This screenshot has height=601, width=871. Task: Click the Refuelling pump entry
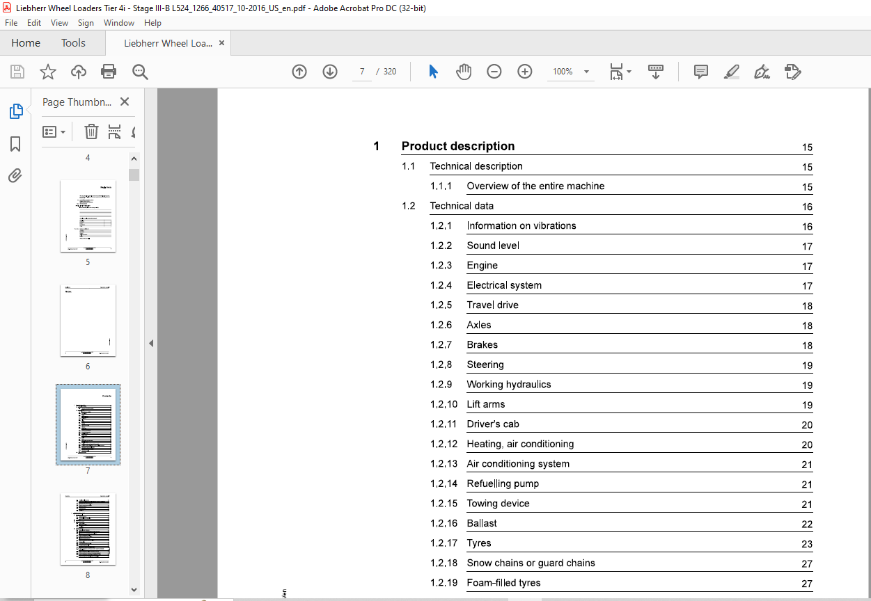(503, 483)
